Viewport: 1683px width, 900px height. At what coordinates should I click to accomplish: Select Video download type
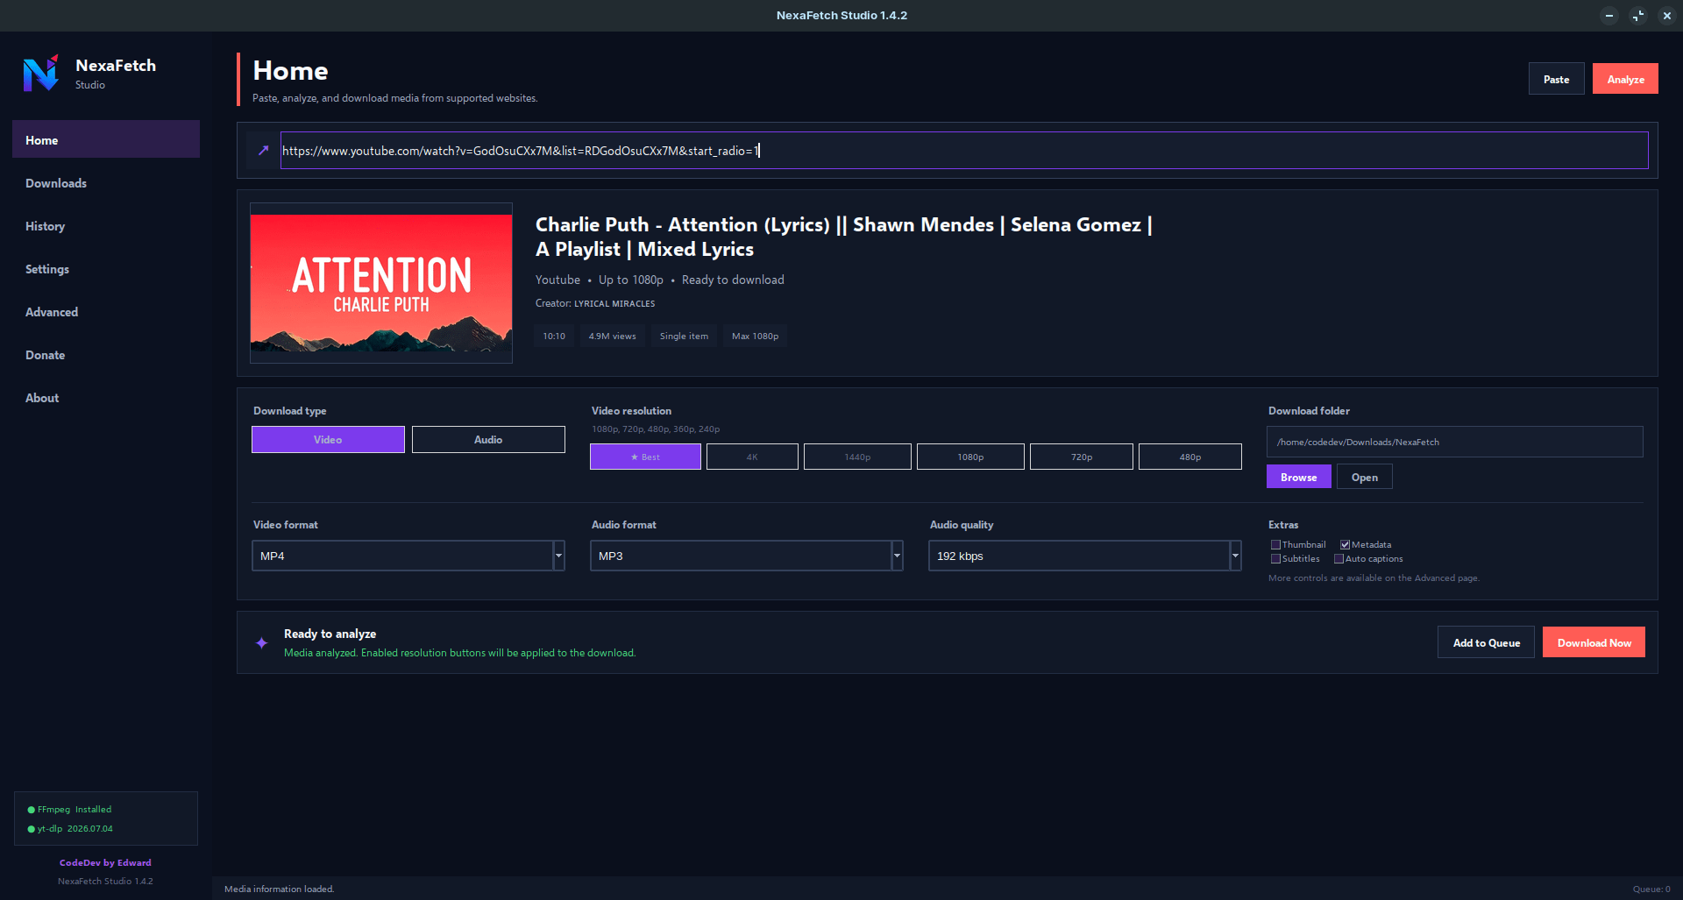[328, 440]
